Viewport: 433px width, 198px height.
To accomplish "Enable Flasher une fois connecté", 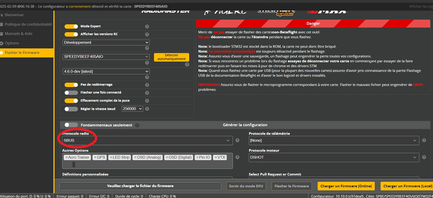I will pyautogui.click(x=71, y=93).
